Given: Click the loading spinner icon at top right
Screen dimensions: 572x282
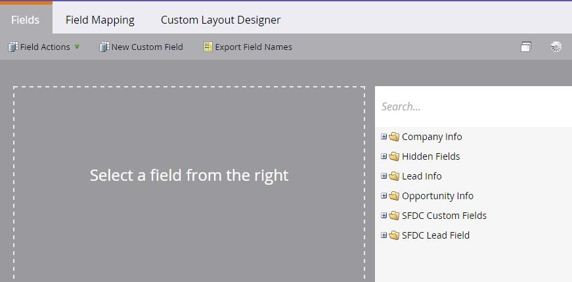Looking at the screenshot, I should 556,47.
